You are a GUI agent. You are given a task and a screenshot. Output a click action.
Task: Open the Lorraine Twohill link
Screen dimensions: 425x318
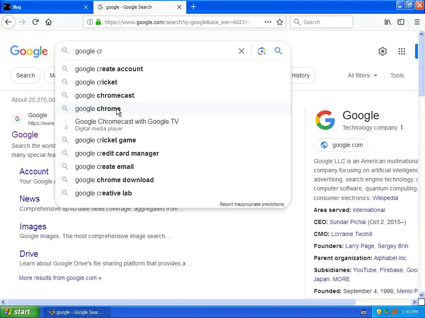[x=352, y=234]
